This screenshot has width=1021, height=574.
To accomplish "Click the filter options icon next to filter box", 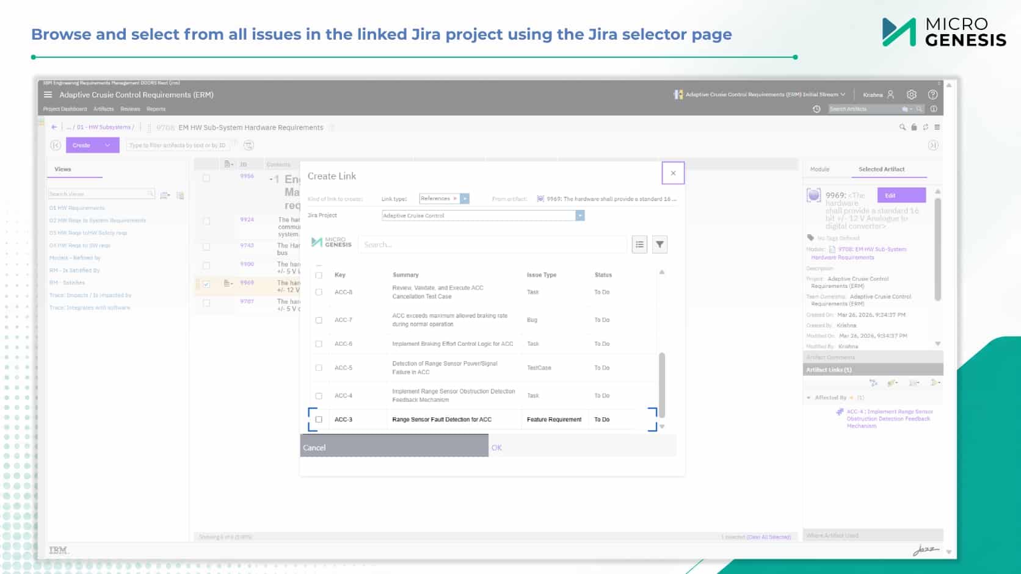I will click(x=249, y=145).
